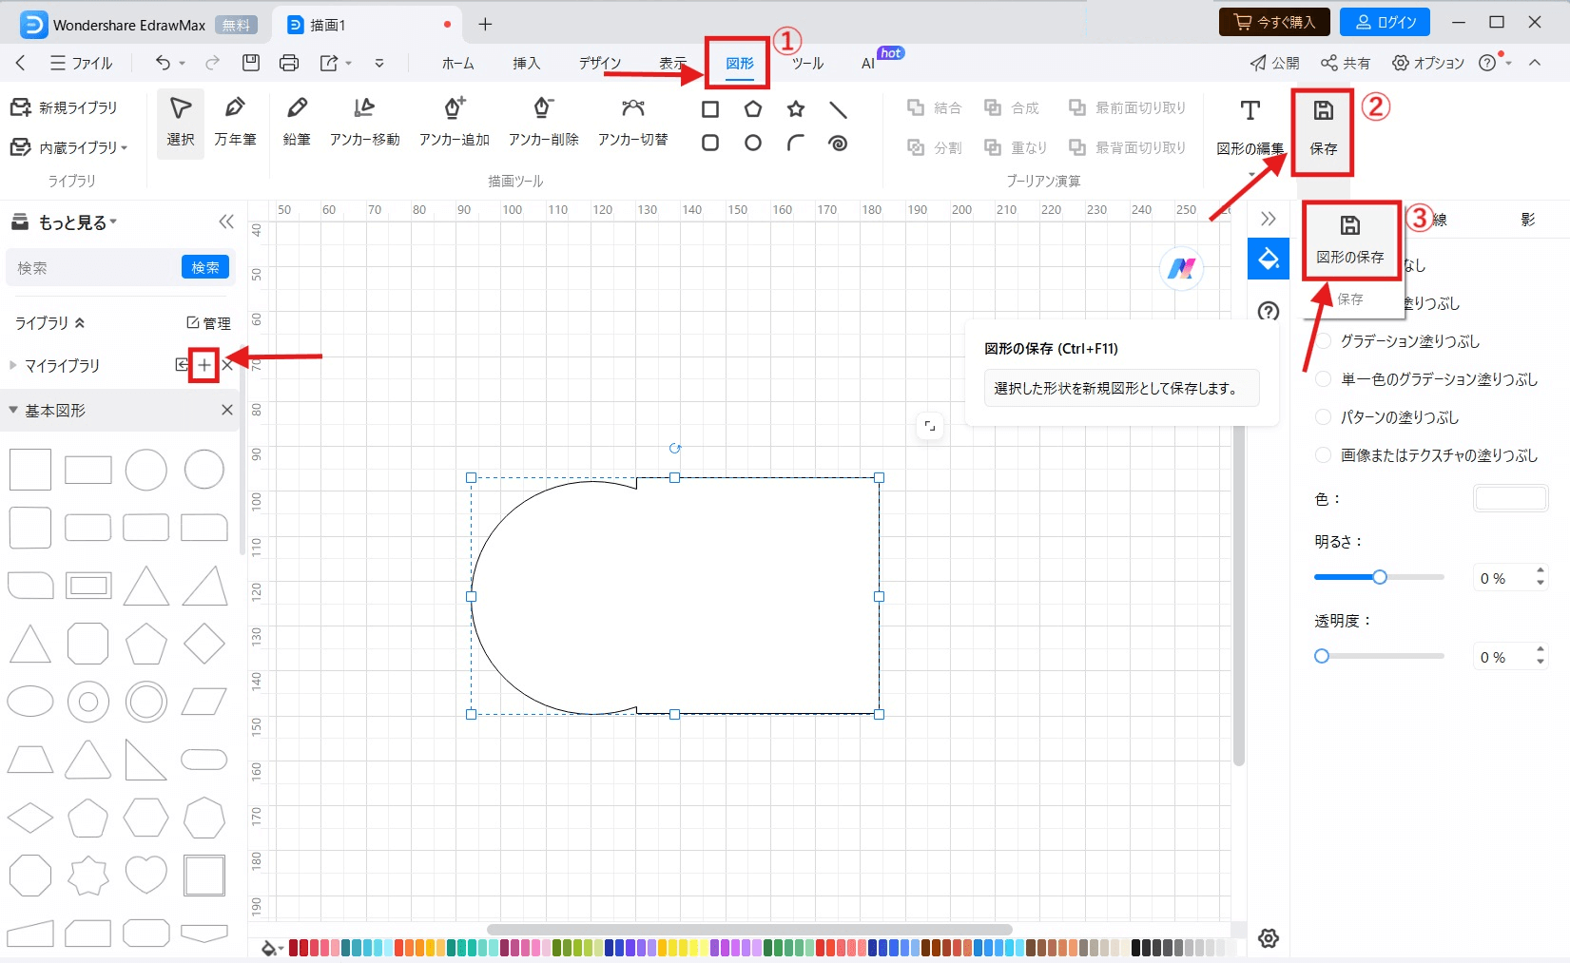Image resolution: width=1570 pixels, height=963 pixels.
Task: Open the もっと見る dropdown
Action: coord(77,222)
